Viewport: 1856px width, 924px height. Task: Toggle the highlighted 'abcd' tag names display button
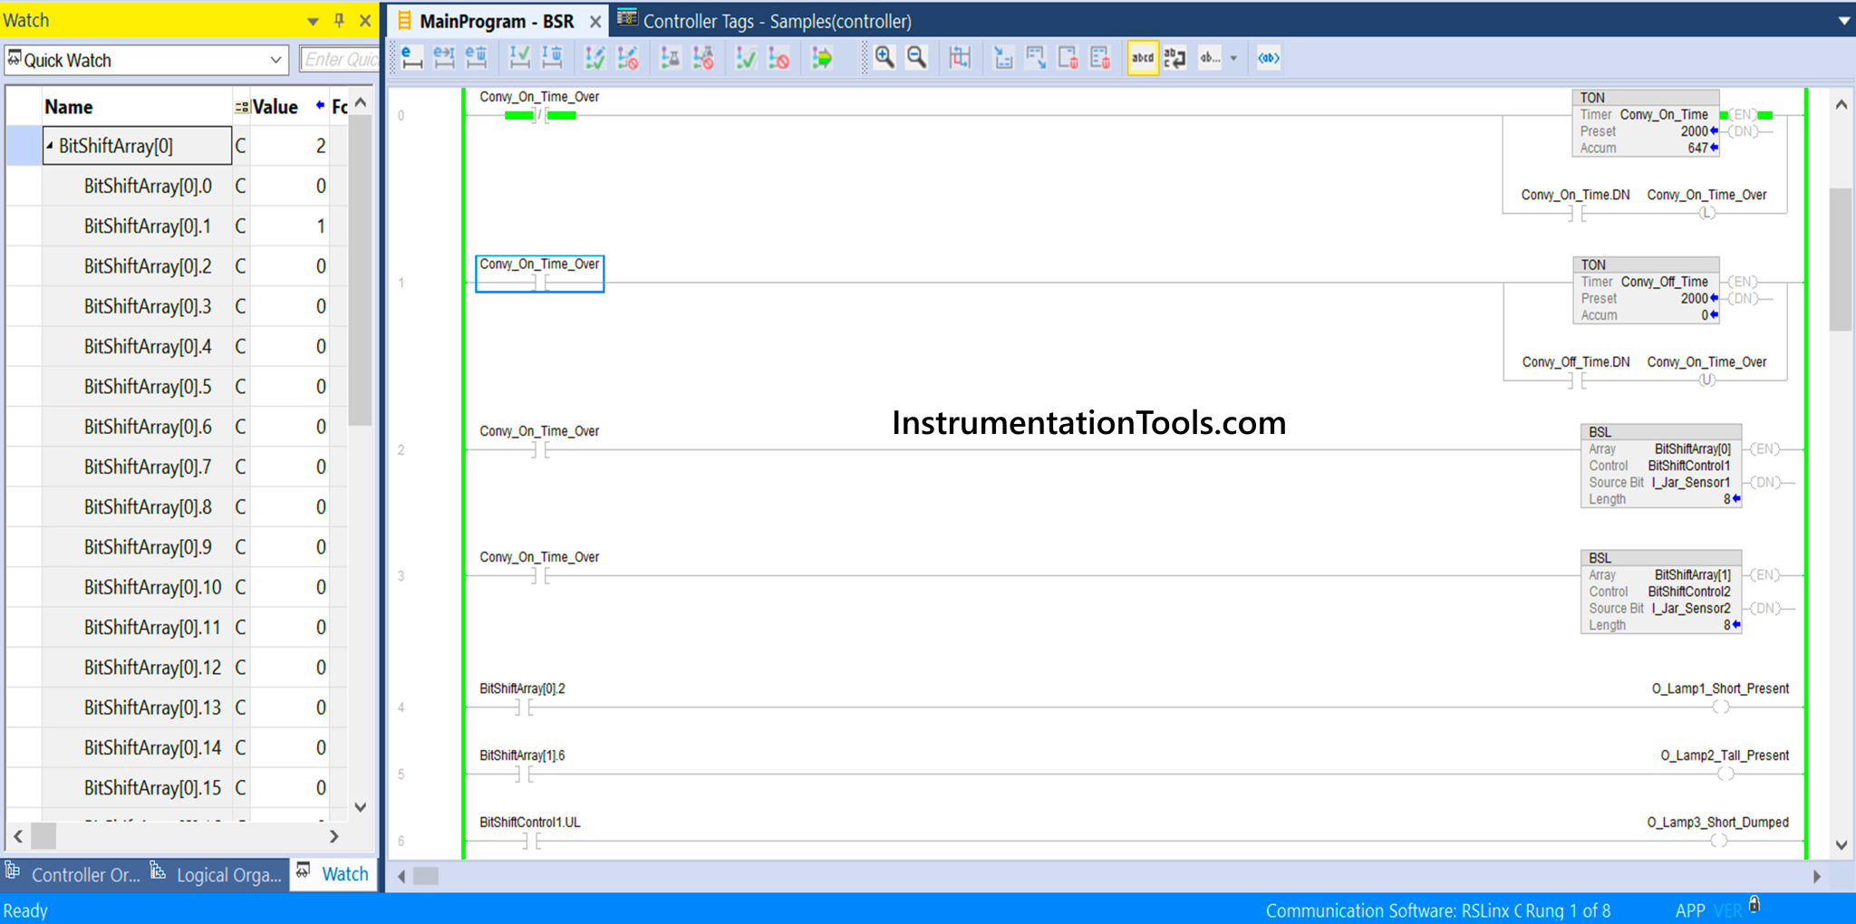(x=1143, y=58)
